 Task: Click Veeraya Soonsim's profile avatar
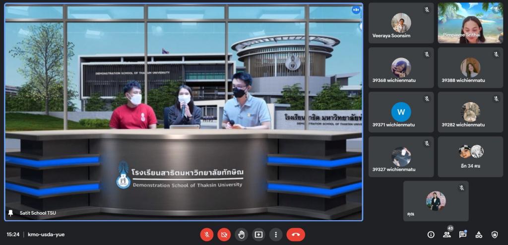tap(401, 23)
